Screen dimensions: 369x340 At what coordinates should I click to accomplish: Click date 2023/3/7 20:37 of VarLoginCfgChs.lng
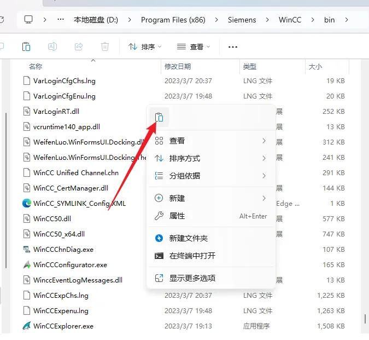point(188,81)
